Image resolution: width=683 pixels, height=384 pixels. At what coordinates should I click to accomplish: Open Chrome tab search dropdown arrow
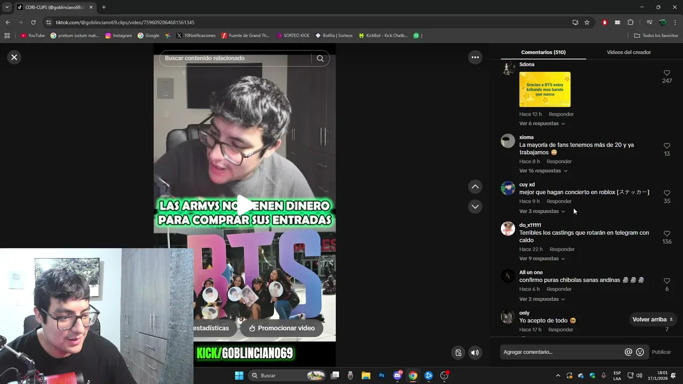tap(7, 7)
